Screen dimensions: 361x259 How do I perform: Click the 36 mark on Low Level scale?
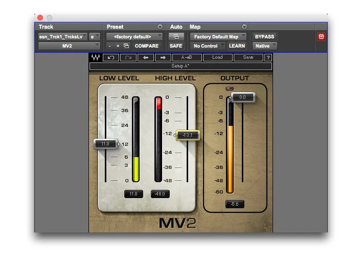pyautogui.click(x=125, y=111)
